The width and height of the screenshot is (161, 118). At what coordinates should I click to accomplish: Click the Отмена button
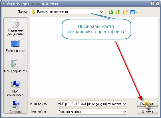click(147, 111)
